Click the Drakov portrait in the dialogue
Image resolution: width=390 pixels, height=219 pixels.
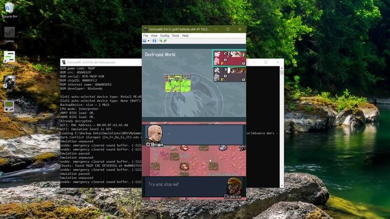[x=234, y=186]
